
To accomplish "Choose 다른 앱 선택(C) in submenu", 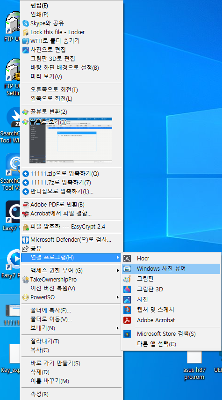I will 171,344.
